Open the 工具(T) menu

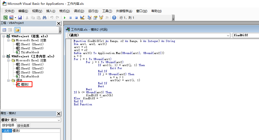(107, 11)
